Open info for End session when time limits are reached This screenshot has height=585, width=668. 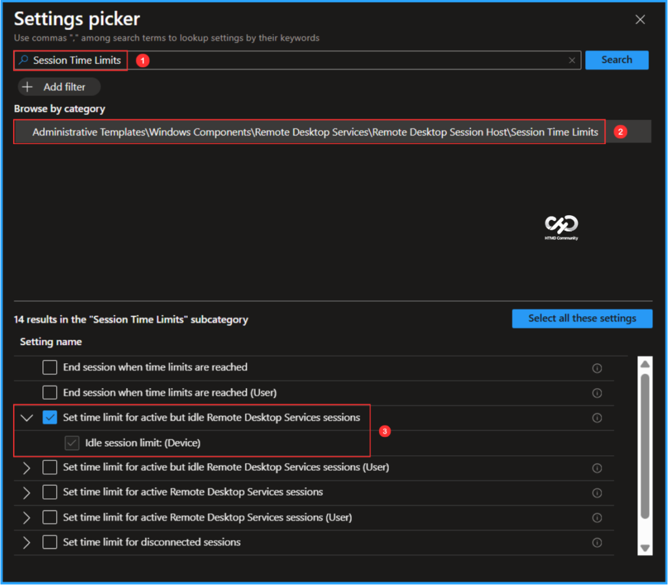[597, 368]
